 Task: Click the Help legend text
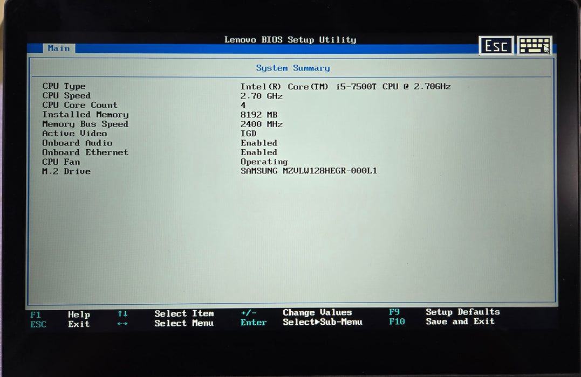pos(79,315)
